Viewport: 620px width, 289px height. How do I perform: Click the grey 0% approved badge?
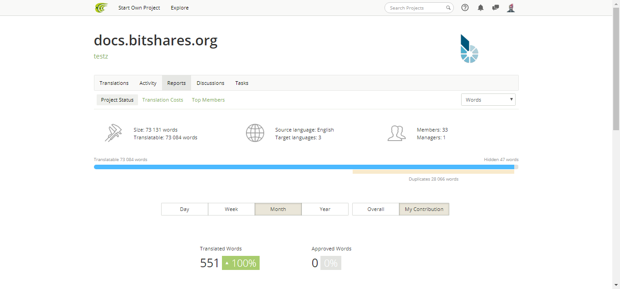coord(331,263)
